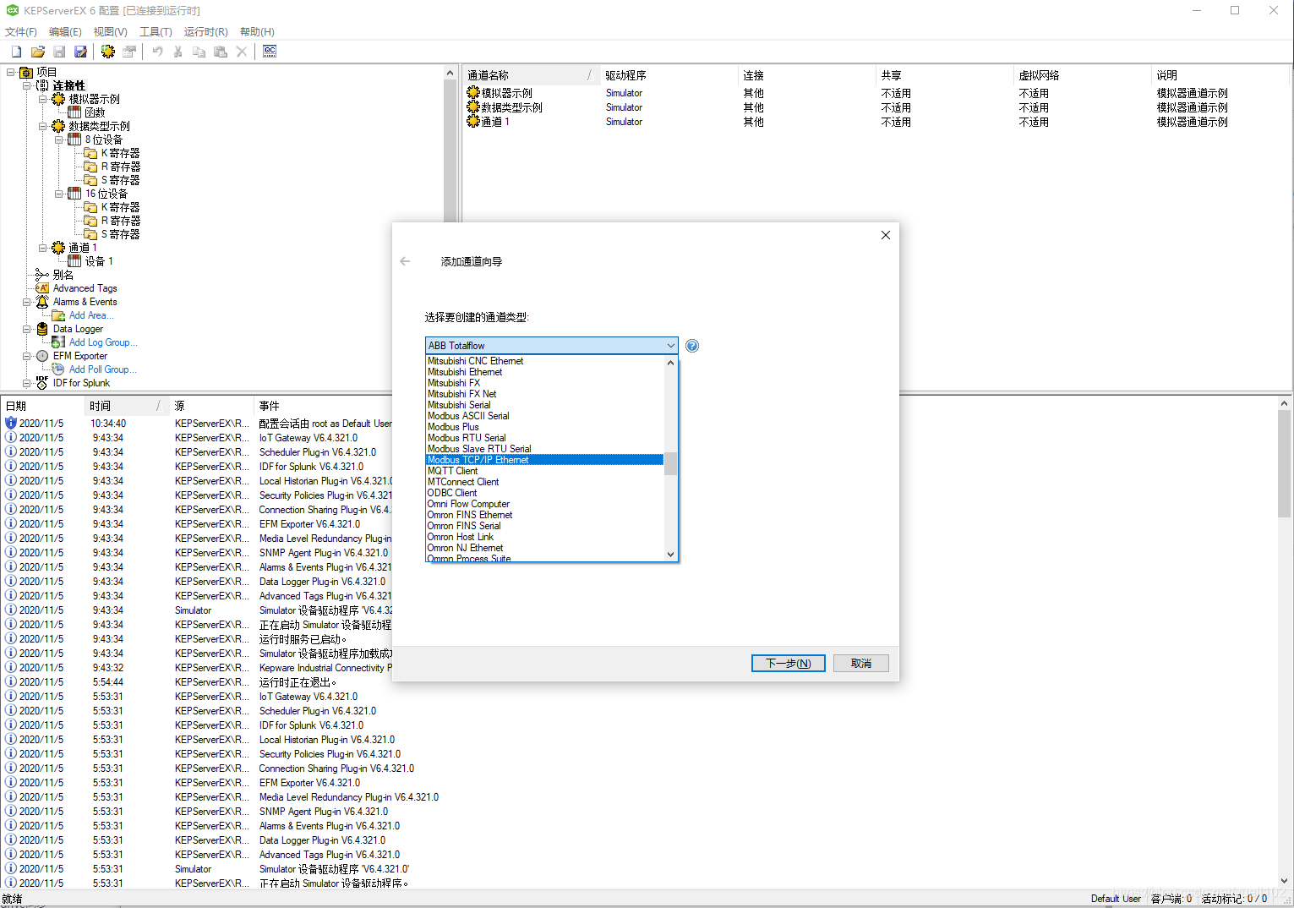Click the 函数 device icon in tree
This screenshot has height=908, width=1294.
[x=74, y=112]
